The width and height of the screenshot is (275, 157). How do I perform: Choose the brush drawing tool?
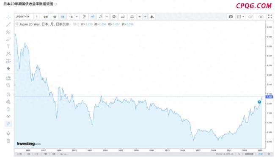pos(8,39)
